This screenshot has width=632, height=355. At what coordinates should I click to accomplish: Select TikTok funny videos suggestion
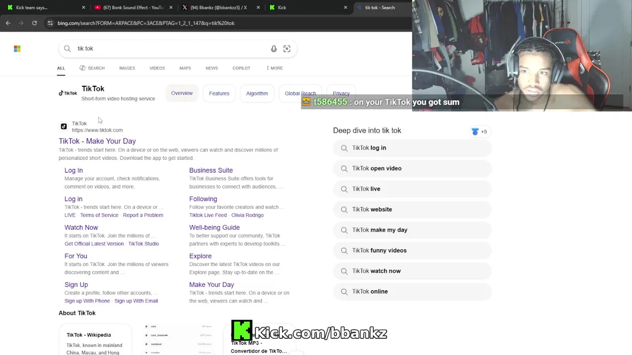click(x=412, y=250)
